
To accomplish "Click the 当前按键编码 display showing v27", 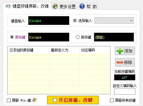I will pyautogui.click(x=125, y=77).
